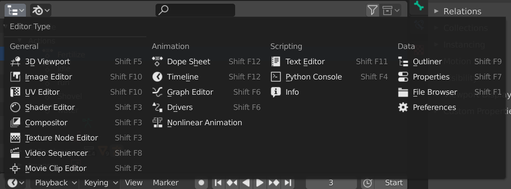This screenshot has height=189, width=511.
Task: Toggle auto keying record button
Action: (x=201, y=183)
